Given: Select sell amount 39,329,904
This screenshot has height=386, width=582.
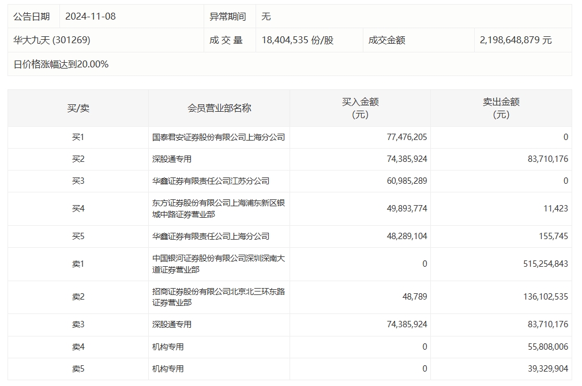Looking at the screenshot, I should tap(548, 369).
